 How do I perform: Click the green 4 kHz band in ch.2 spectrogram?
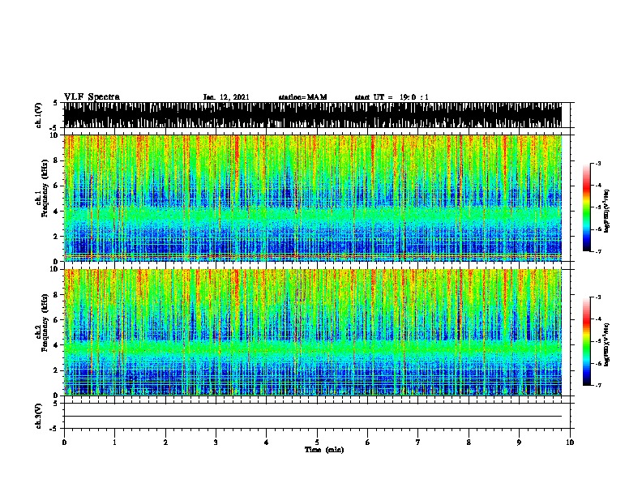pyautogui.click(x=313, y=348)
